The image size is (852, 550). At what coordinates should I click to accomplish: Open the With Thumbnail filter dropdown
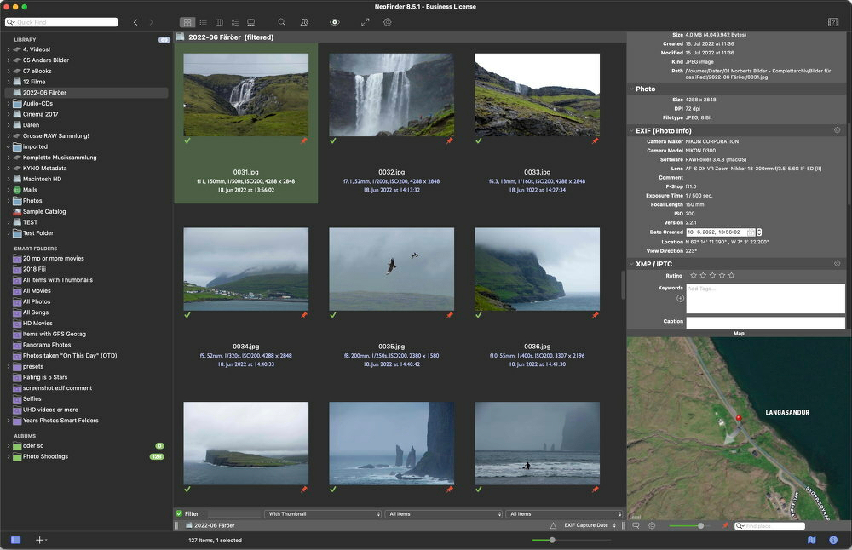[322, 514]
